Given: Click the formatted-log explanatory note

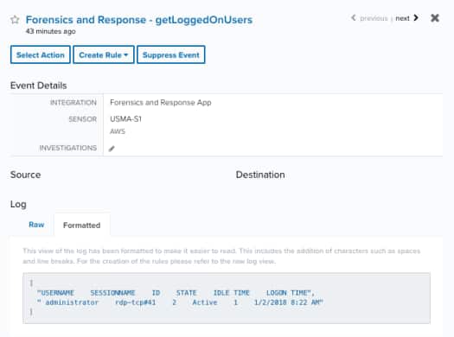Looking at the screenshot, I should tap(221, 256).
